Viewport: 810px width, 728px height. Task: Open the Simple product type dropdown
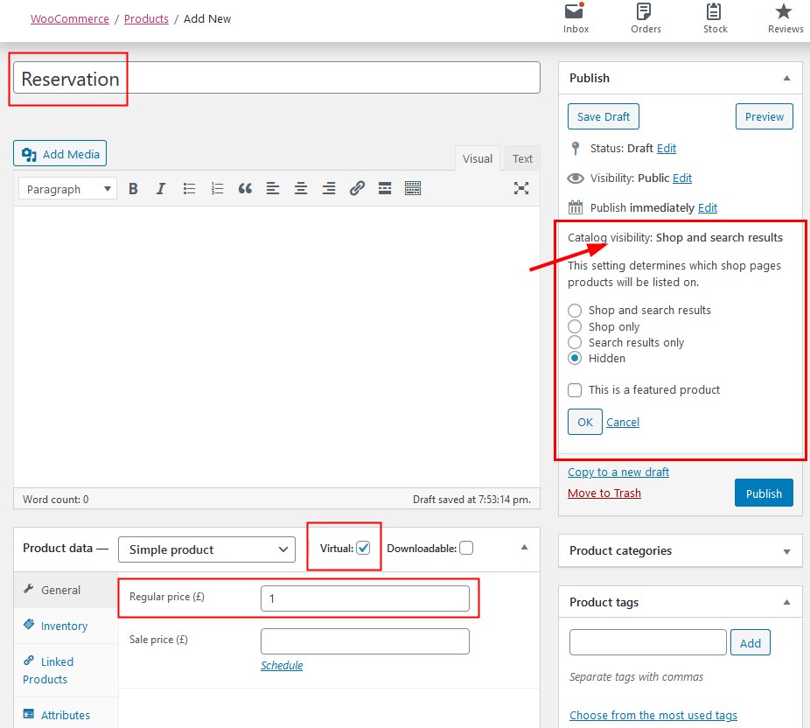(x=206, y=549)
